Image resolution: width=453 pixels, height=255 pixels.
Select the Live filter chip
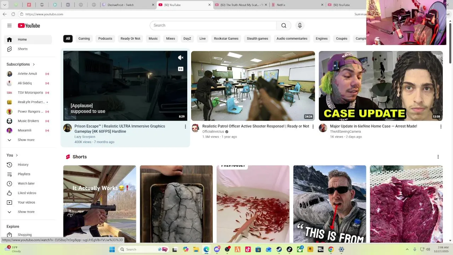pos(202,39)
